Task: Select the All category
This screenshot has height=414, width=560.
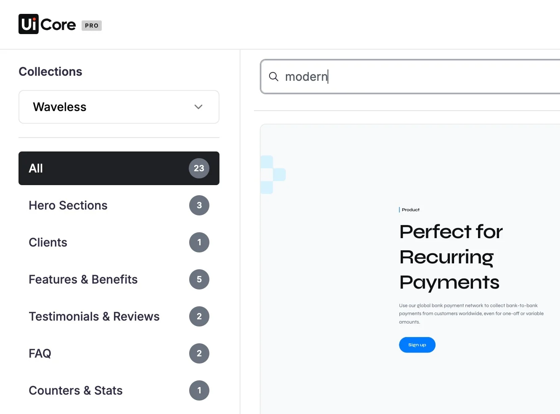Action: [x=119, y=168]
